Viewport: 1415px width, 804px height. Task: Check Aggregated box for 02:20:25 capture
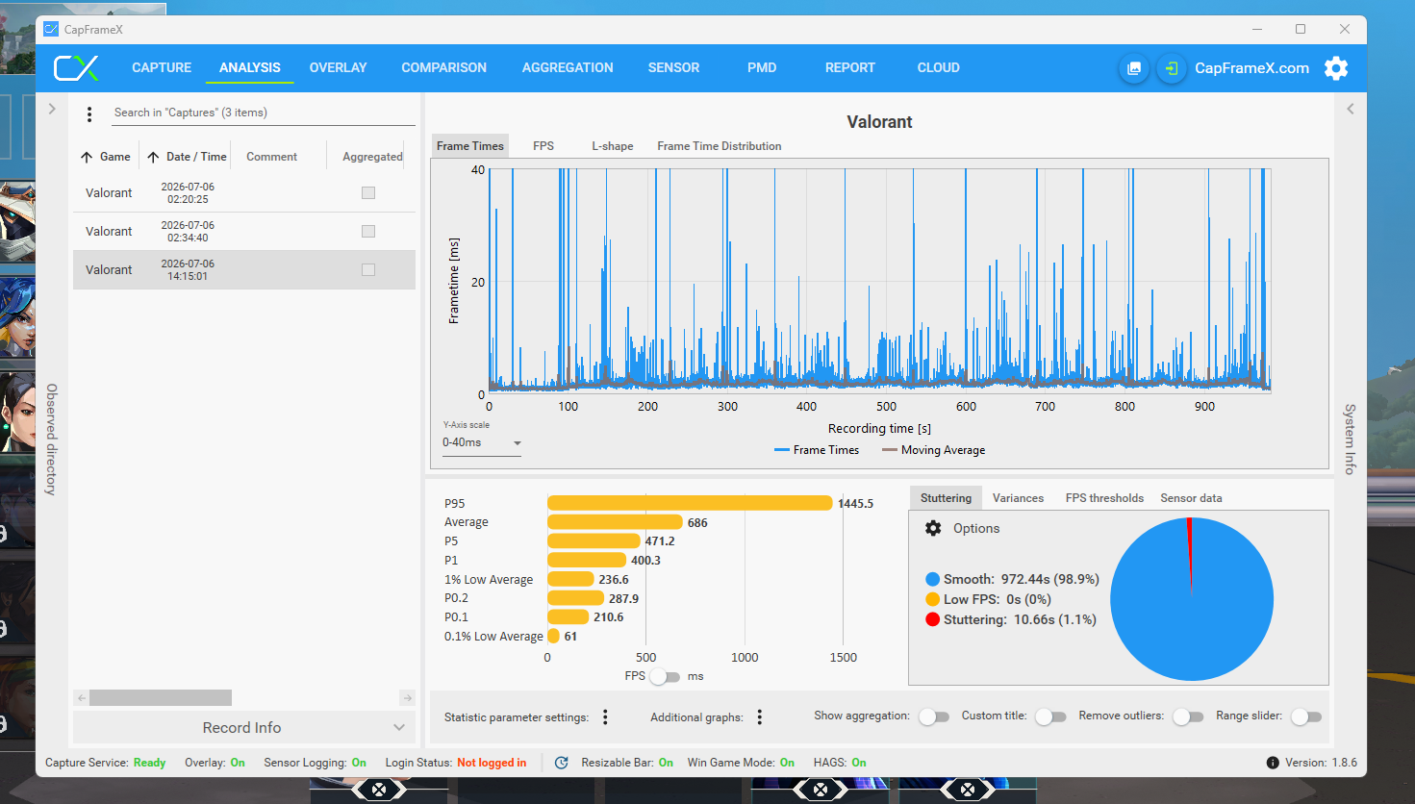(368, 193)
